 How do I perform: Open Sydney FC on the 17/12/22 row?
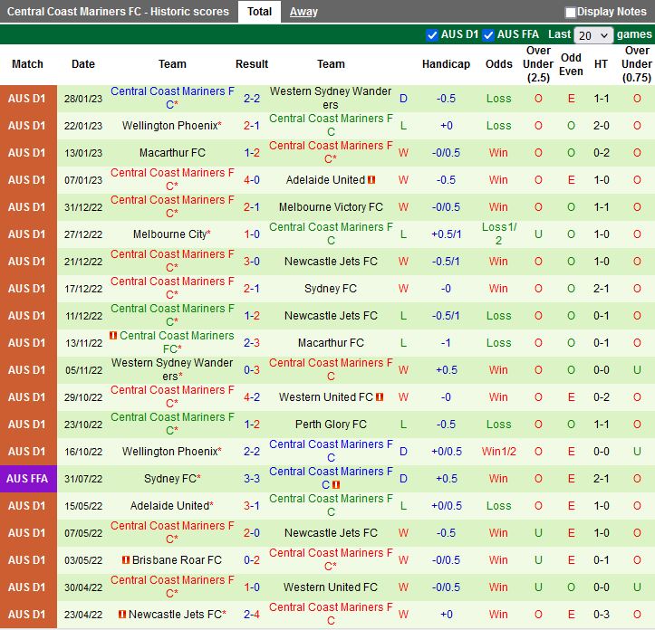(331, 289)
